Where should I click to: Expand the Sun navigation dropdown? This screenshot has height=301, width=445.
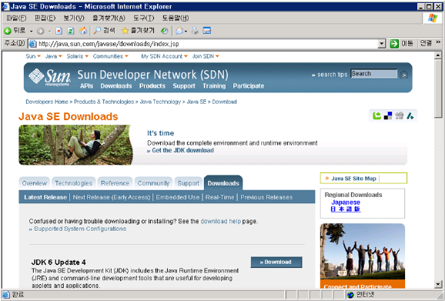coord(39,56)
